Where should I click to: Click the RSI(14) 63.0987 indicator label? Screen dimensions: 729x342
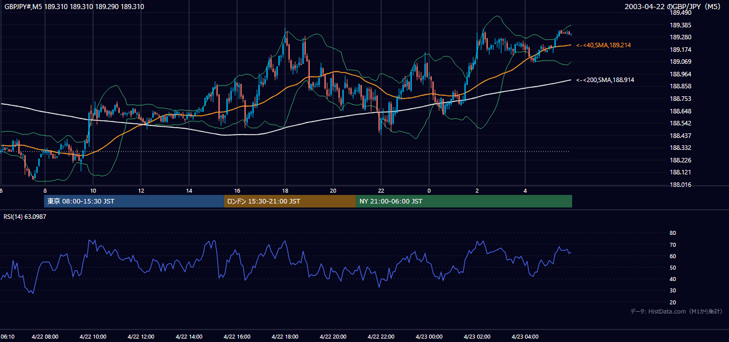point(25,217)
